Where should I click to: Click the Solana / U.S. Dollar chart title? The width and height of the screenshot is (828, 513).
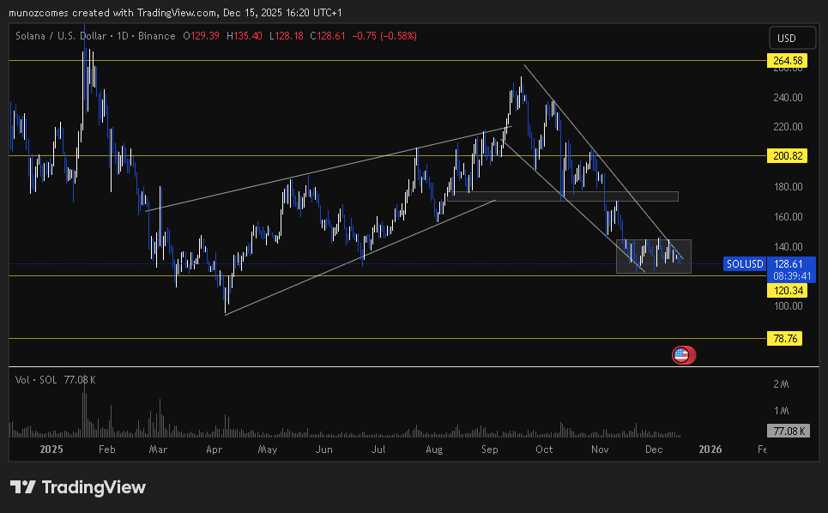(x=61, y=36)
